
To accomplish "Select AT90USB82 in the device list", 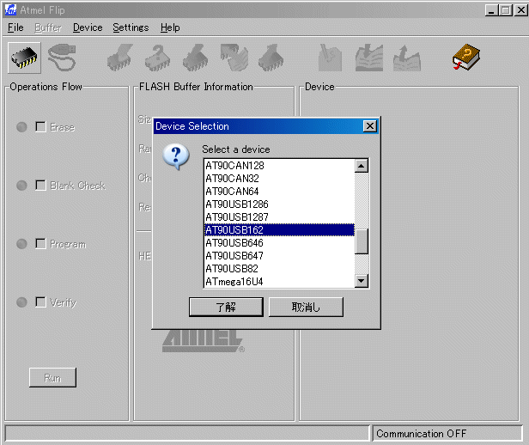I will pyautogui.click(x=279, y=269).
